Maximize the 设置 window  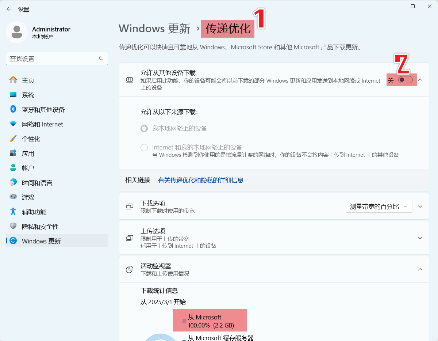413,6
